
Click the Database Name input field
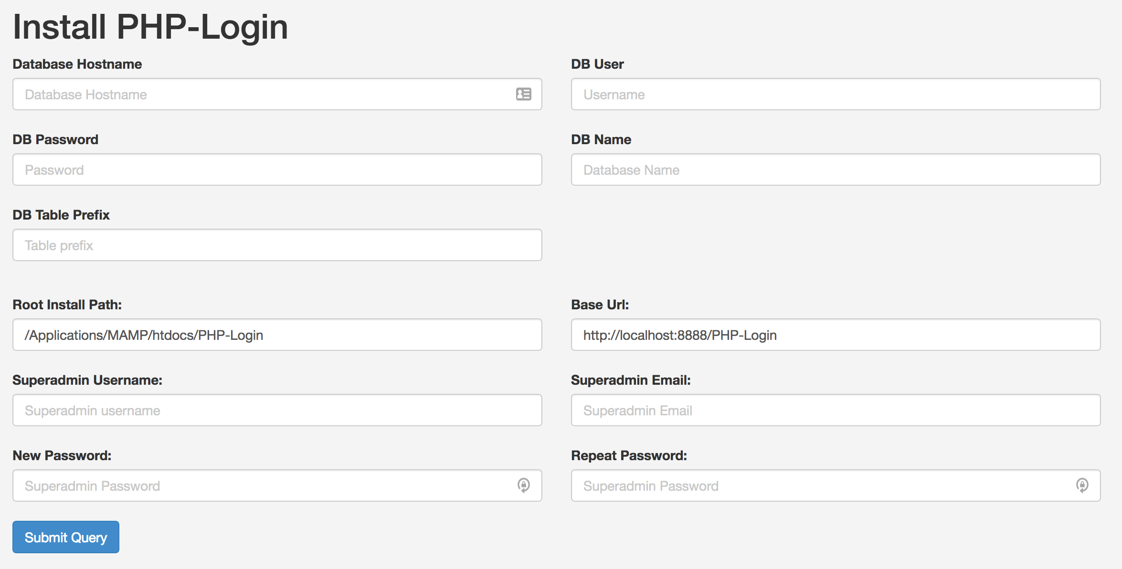[836, 169]
